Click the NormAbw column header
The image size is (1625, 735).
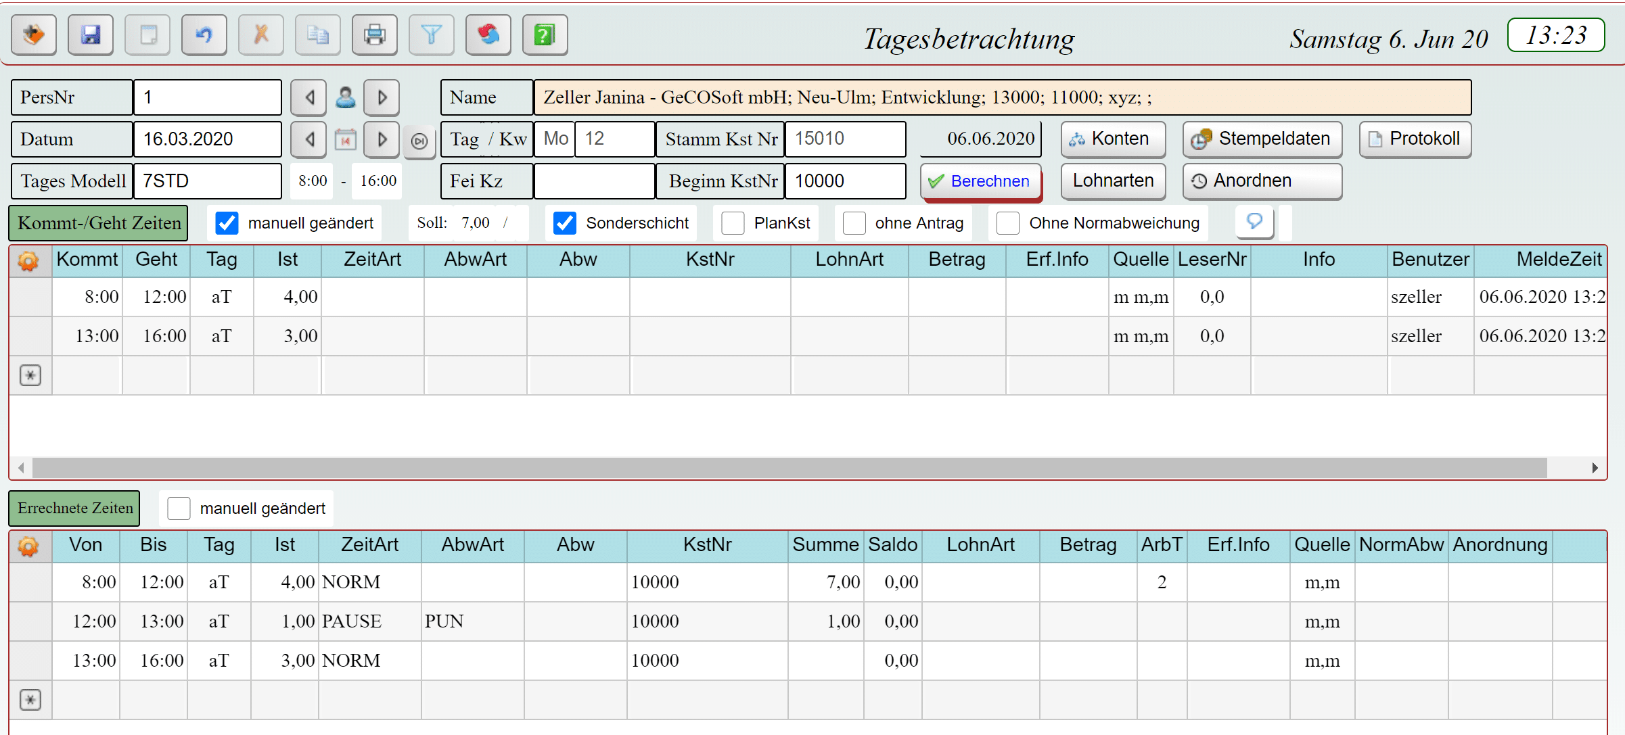point(1402,546)
